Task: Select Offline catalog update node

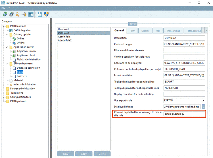Action: (x=21, y=43)
